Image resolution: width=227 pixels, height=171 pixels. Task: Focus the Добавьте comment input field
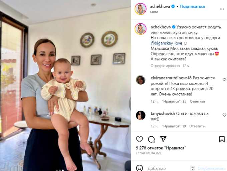(168, 168)
